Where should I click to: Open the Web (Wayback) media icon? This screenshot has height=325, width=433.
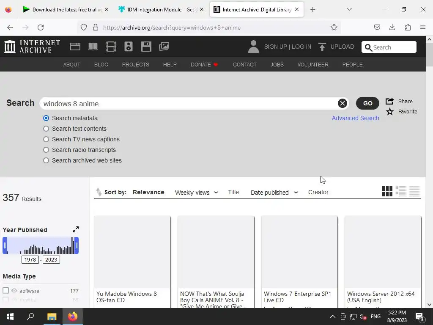(75, 47)
